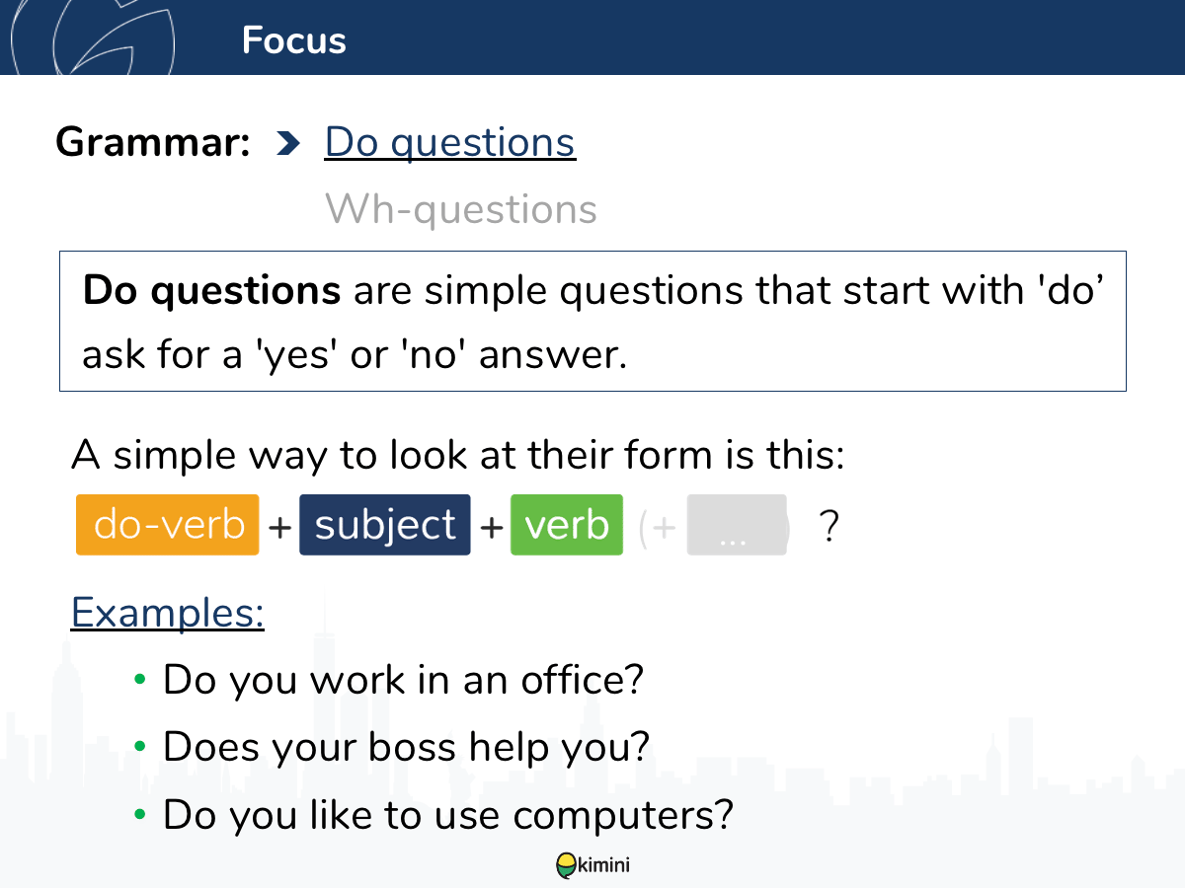Viewport: 1185px width, 888px height.
Task: Click the green bullet before 'Does your boss'
Action: click(140, 747)
